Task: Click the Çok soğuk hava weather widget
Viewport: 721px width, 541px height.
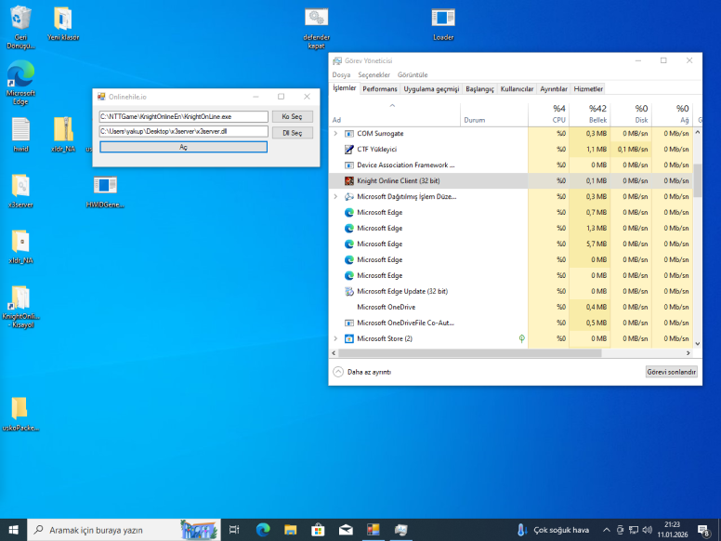Action: [554, 530]
